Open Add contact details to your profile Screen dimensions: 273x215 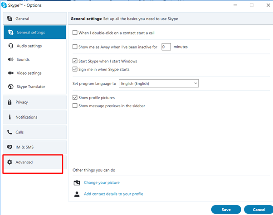(113, 194)
